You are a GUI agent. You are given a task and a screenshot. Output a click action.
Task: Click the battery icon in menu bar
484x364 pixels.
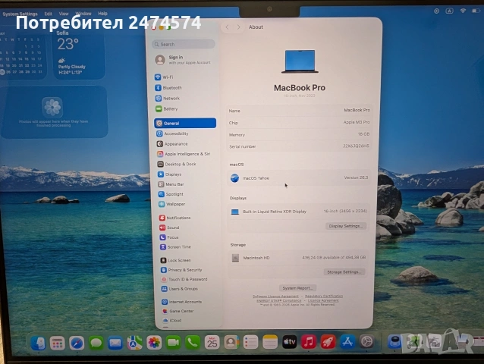476,11
